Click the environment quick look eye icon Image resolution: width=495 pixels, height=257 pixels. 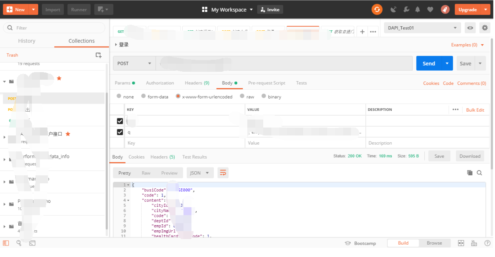pos(471,28)
